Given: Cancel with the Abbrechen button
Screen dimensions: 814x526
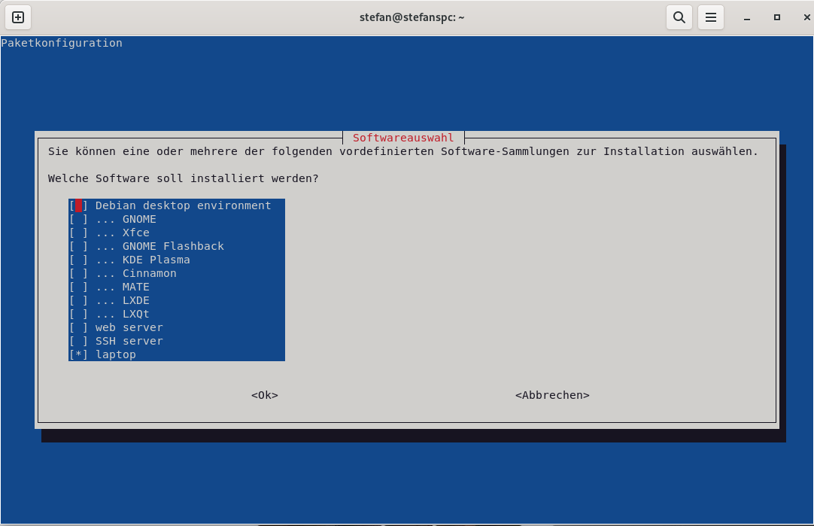Looking at the screenshot, I should coord(552,395).
